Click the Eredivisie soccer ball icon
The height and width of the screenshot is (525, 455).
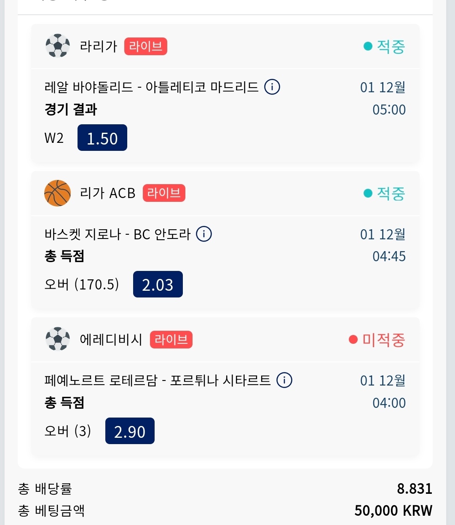[x=58, y=339]
